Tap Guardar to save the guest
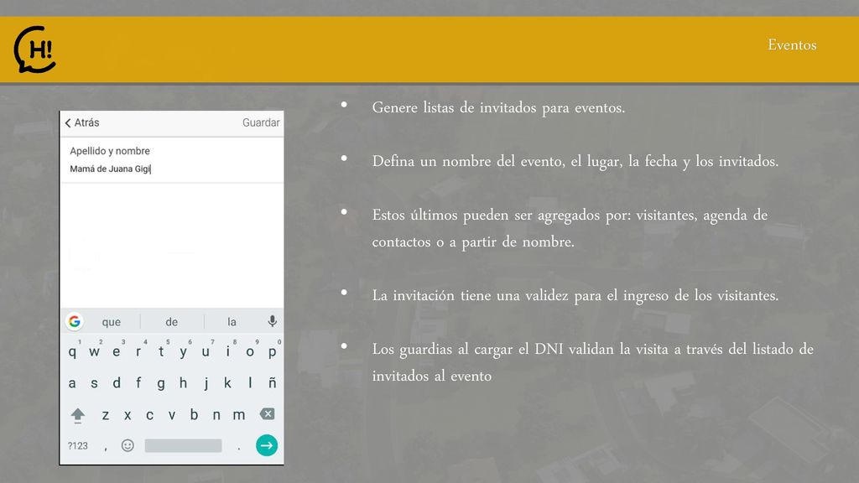This screenshot has width=859, height=483. click(261, 122)
